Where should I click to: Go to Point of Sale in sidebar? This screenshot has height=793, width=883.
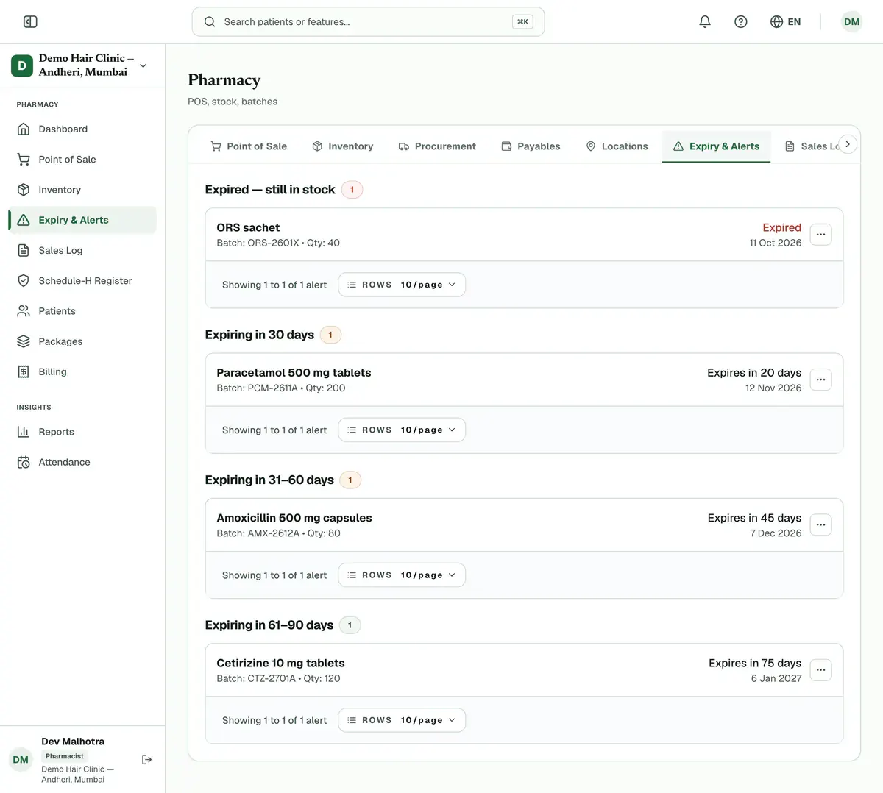tap(82, 159)
